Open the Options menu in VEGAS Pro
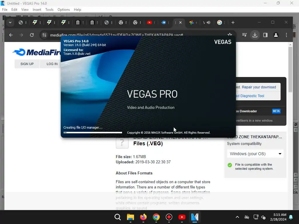This screenshot has height=224, width=299. point(63,10)
